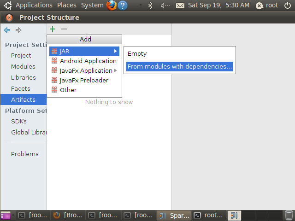Open the volume speaker indicator
Screen dimensions: 295x221
tap(165, 6)
